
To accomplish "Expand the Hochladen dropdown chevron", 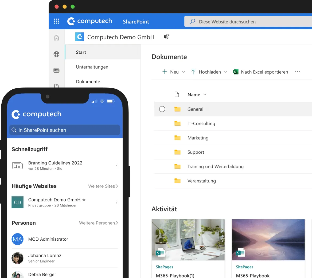I will (x=226, y=72).
